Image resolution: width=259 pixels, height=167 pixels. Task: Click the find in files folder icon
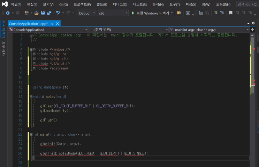(x=179, y=13)
